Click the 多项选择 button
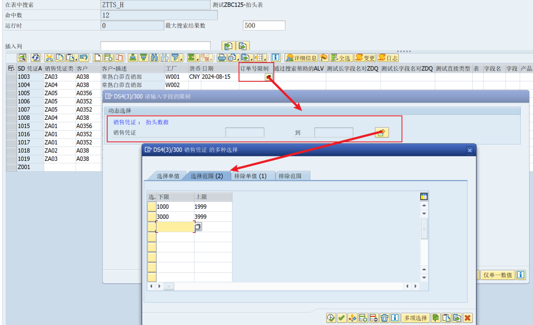Image resolution: width=533 pixels, height=325 pixels. pos(416,318)
